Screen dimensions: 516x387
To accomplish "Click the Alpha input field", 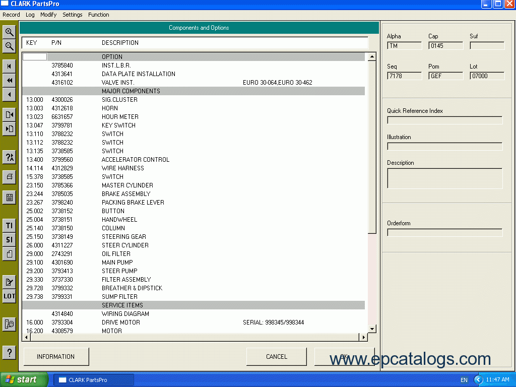I will click(405, 46).
